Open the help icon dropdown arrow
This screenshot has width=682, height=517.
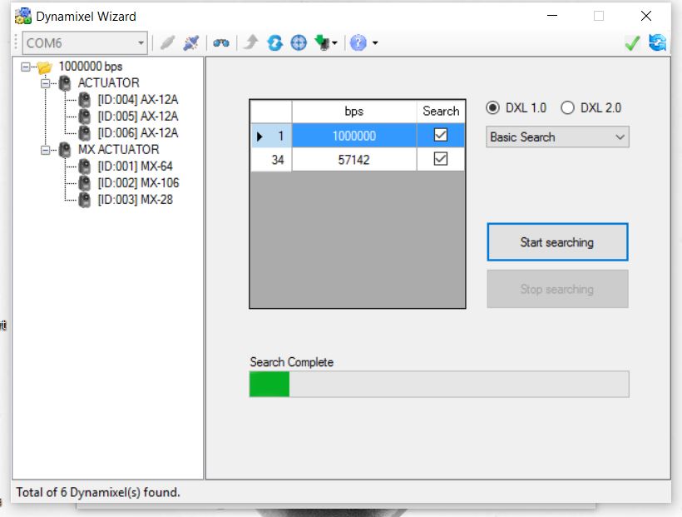coord(375,43)
